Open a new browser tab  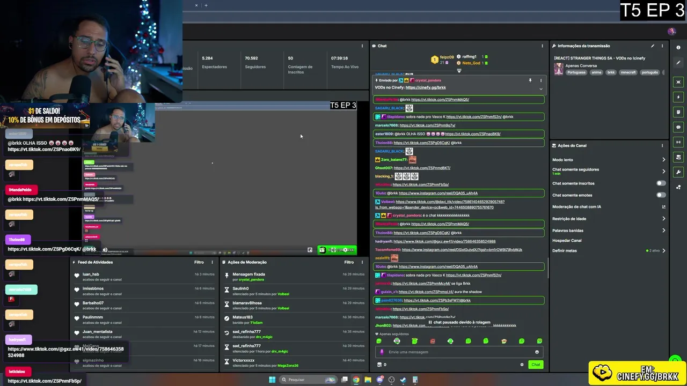coord(206,5)
